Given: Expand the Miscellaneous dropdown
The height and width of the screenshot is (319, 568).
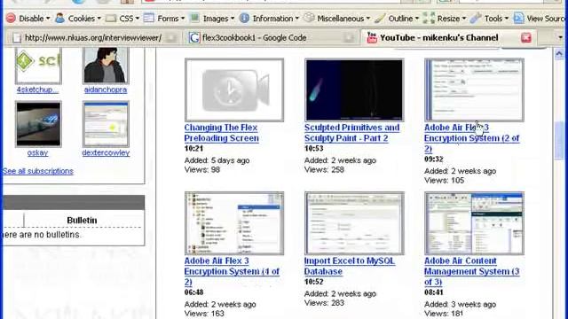Looking at the screenshot, I should point(368,19).
